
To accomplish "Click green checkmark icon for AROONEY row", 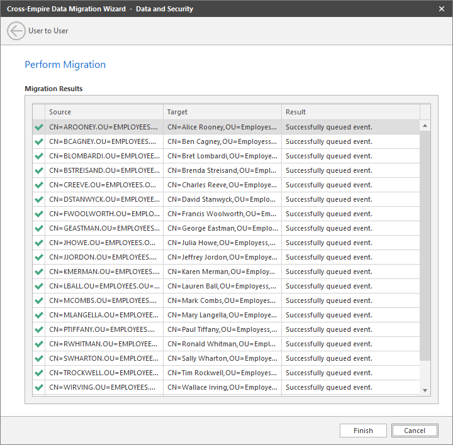I will 39,127.
